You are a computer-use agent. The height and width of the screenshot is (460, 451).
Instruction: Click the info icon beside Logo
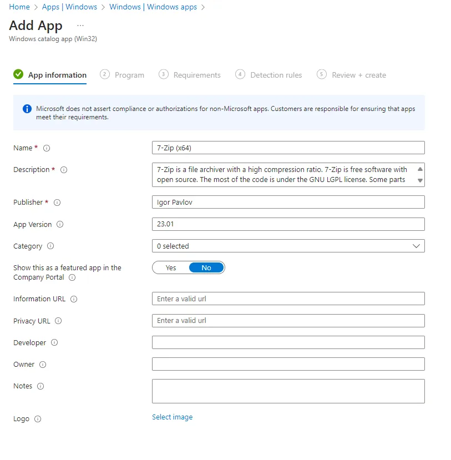coord(38,419)
